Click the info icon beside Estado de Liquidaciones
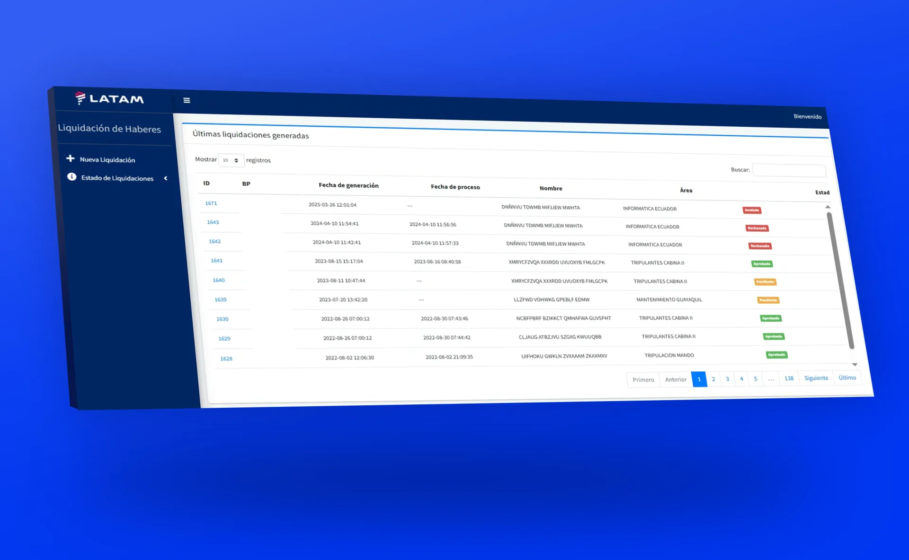Viewport: 909px width, 560px height. pos(71,177)
